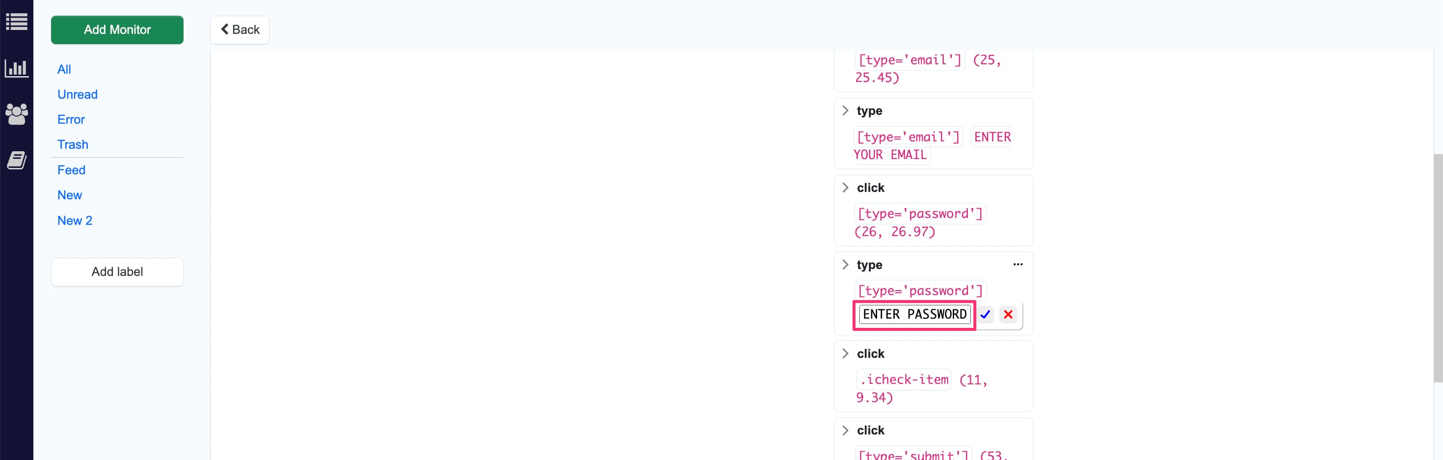Expand the click step targeting .icheck-item
Viewport: 1443px width, 460px height.
pos(846,353)
